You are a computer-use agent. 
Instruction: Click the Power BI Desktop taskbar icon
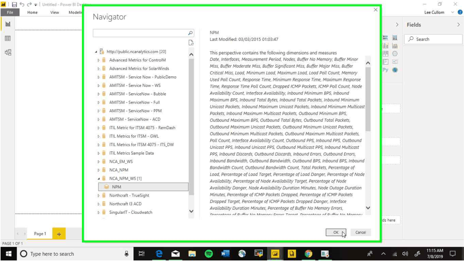click(x=275, y=254)
